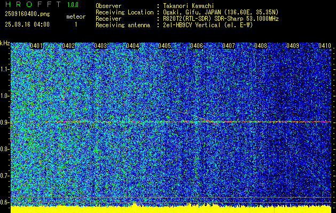The height and width of the screenshot is (213, 336).
Task: Click the meteor label
Action: coord(76,17)
